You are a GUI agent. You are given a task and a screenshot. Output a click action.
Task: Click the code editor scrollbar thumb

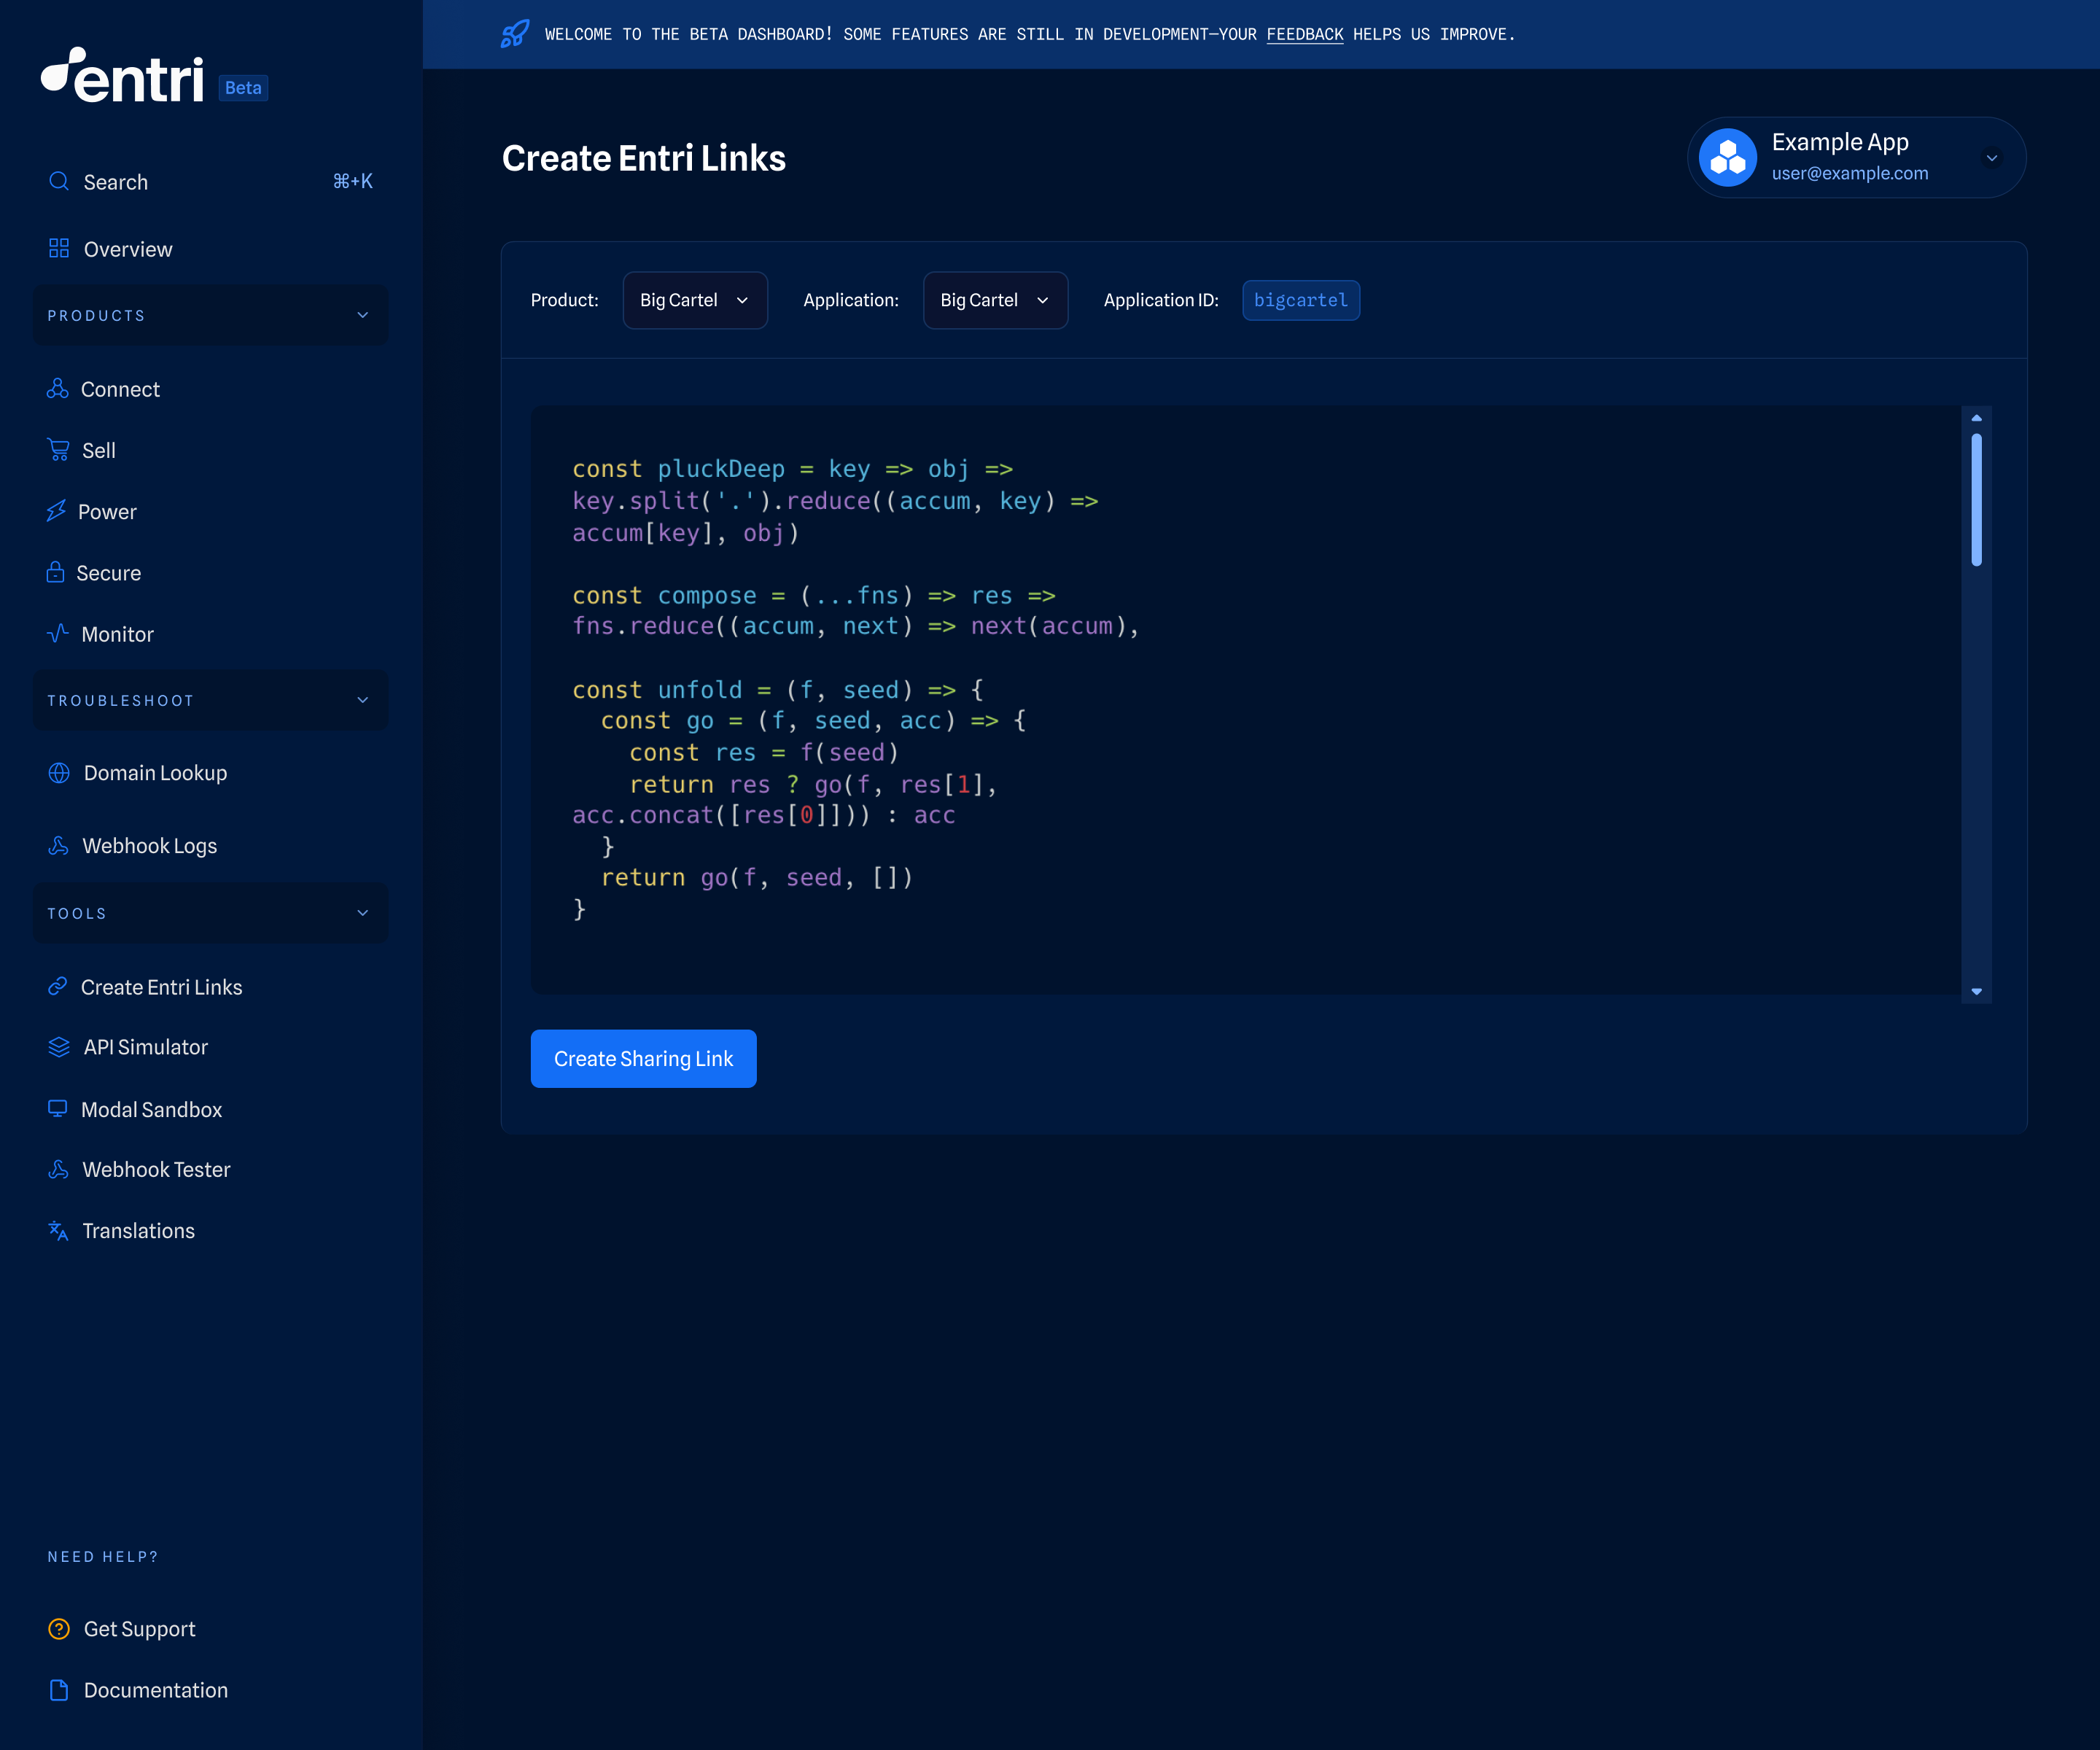(1976, 499)
